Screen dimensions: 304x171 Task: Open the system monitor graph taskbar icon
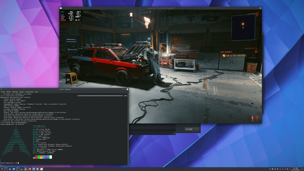click(x=22, y=169)
